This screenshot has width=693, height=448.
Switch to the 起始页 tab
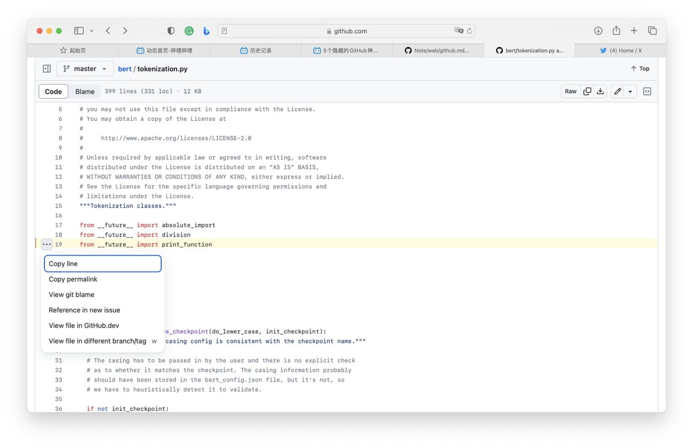click(73, 51)
